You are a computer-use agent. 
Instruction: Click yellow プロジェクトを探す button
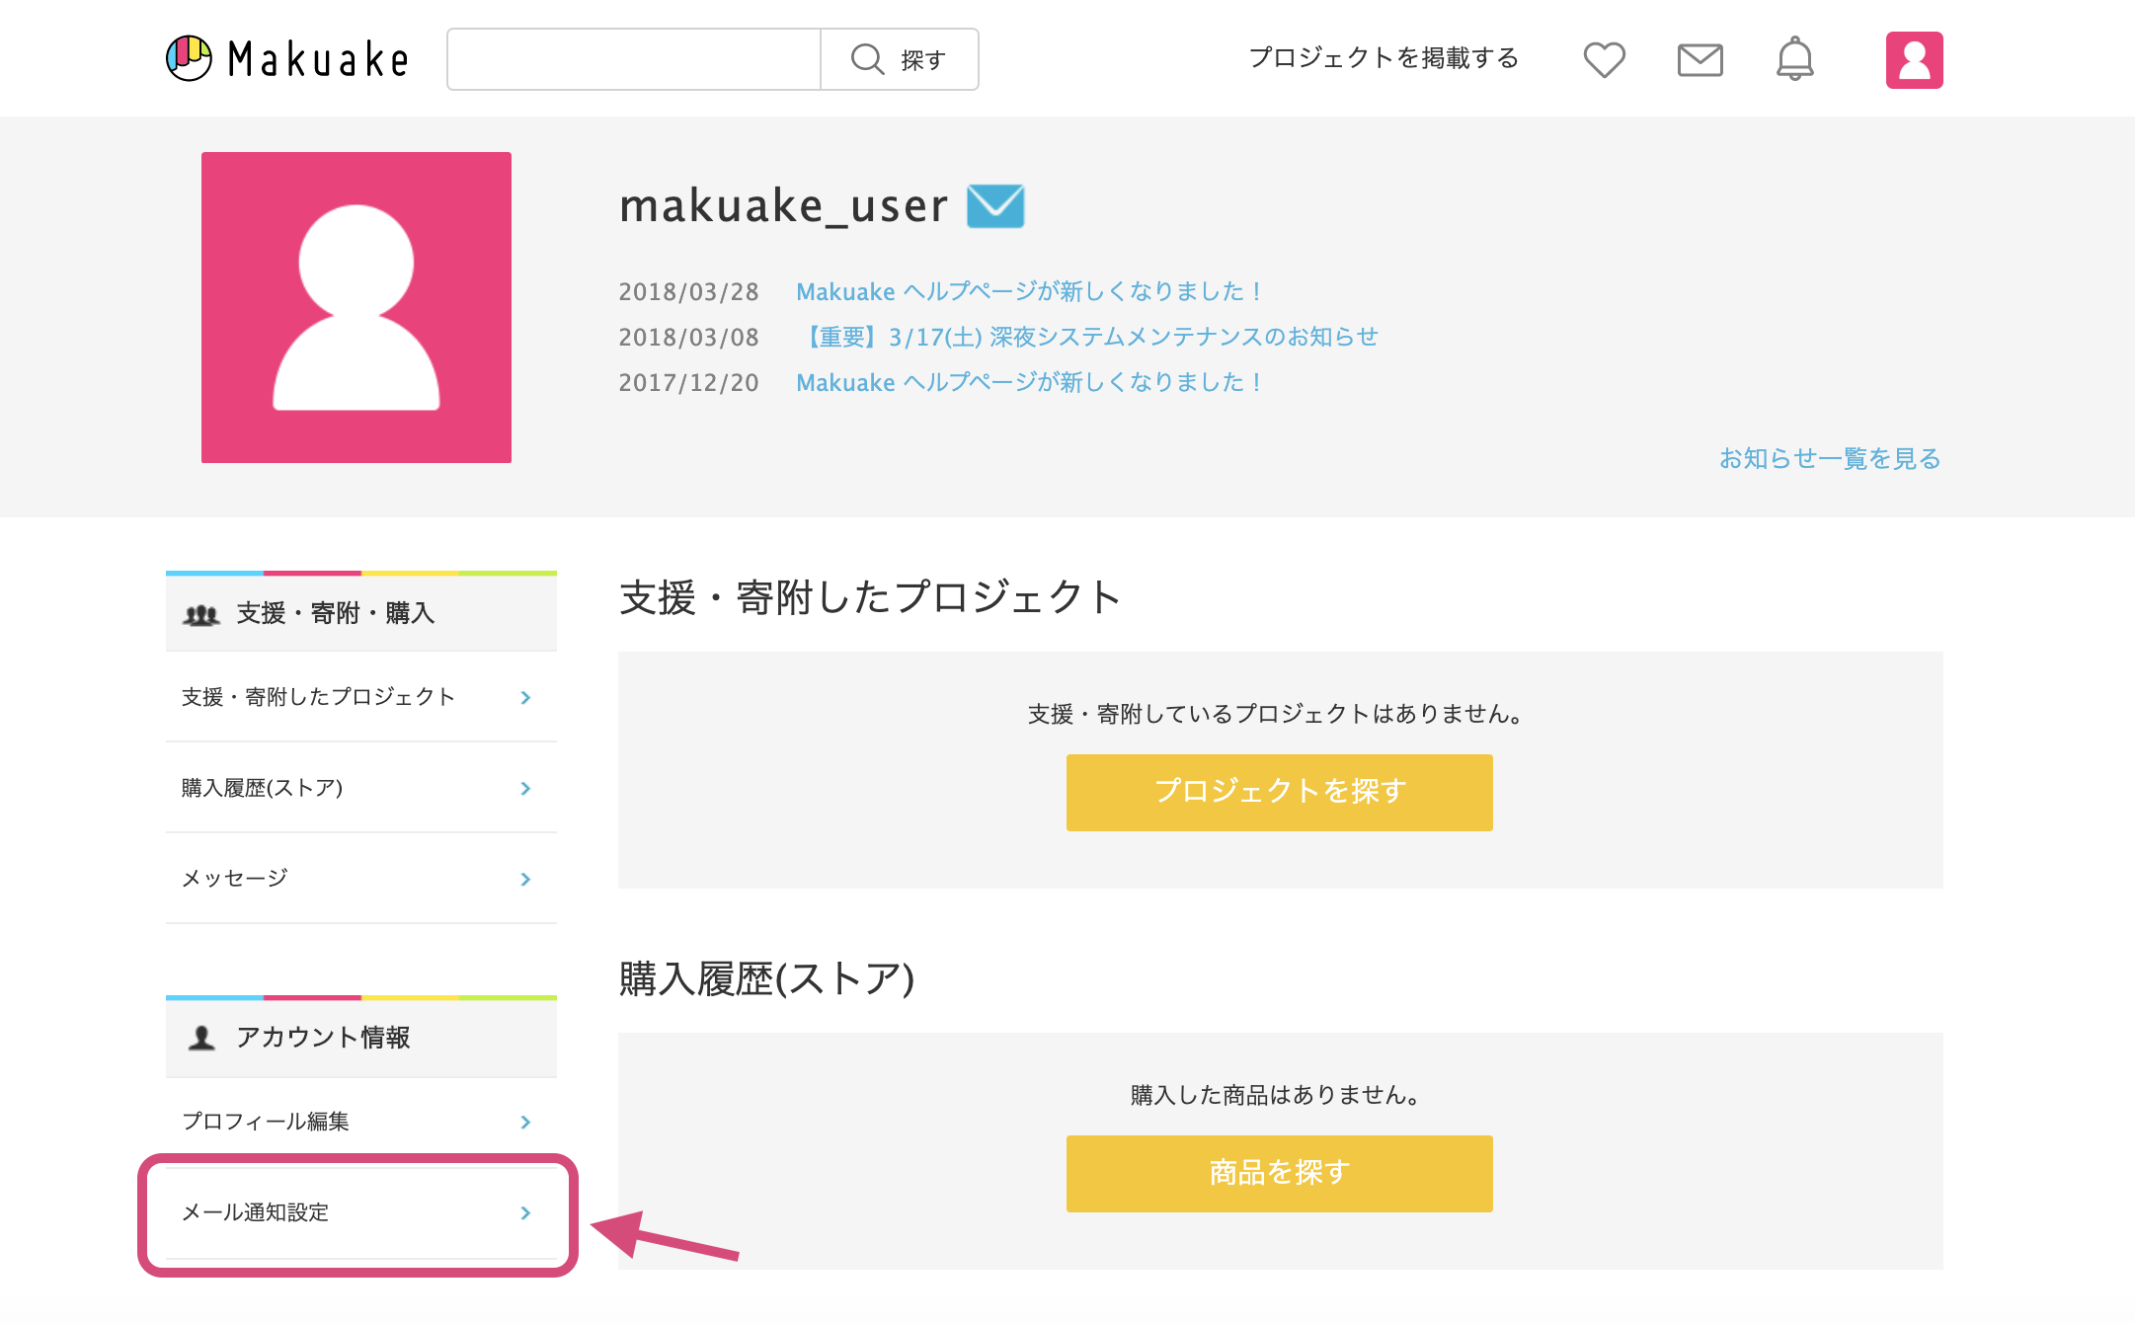click(x=1280, y=793)
